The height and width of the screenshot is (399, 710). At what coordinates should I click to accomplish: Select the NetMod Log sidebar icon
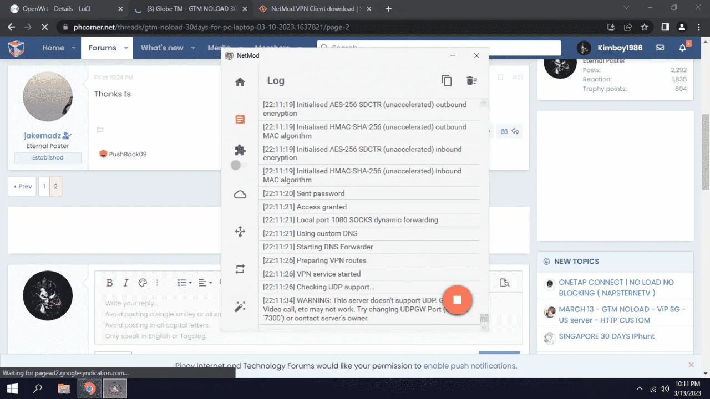click(x=240, y=119)
